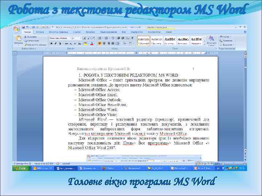Open the Find (Найти) dropdown
Screen dimensions: 262x196
(225, 37)
